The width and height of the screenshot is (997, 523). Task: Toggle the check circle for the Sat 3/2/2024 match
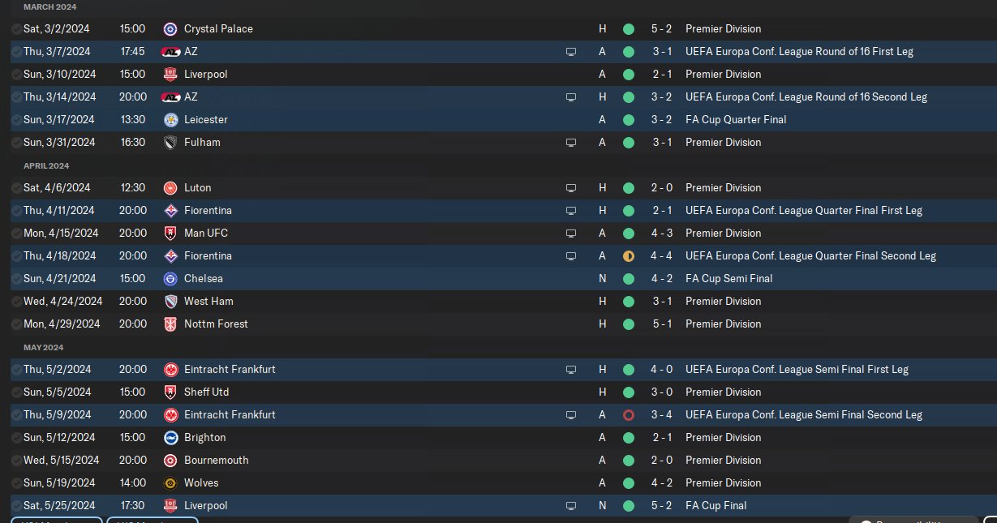coord(17,29)
